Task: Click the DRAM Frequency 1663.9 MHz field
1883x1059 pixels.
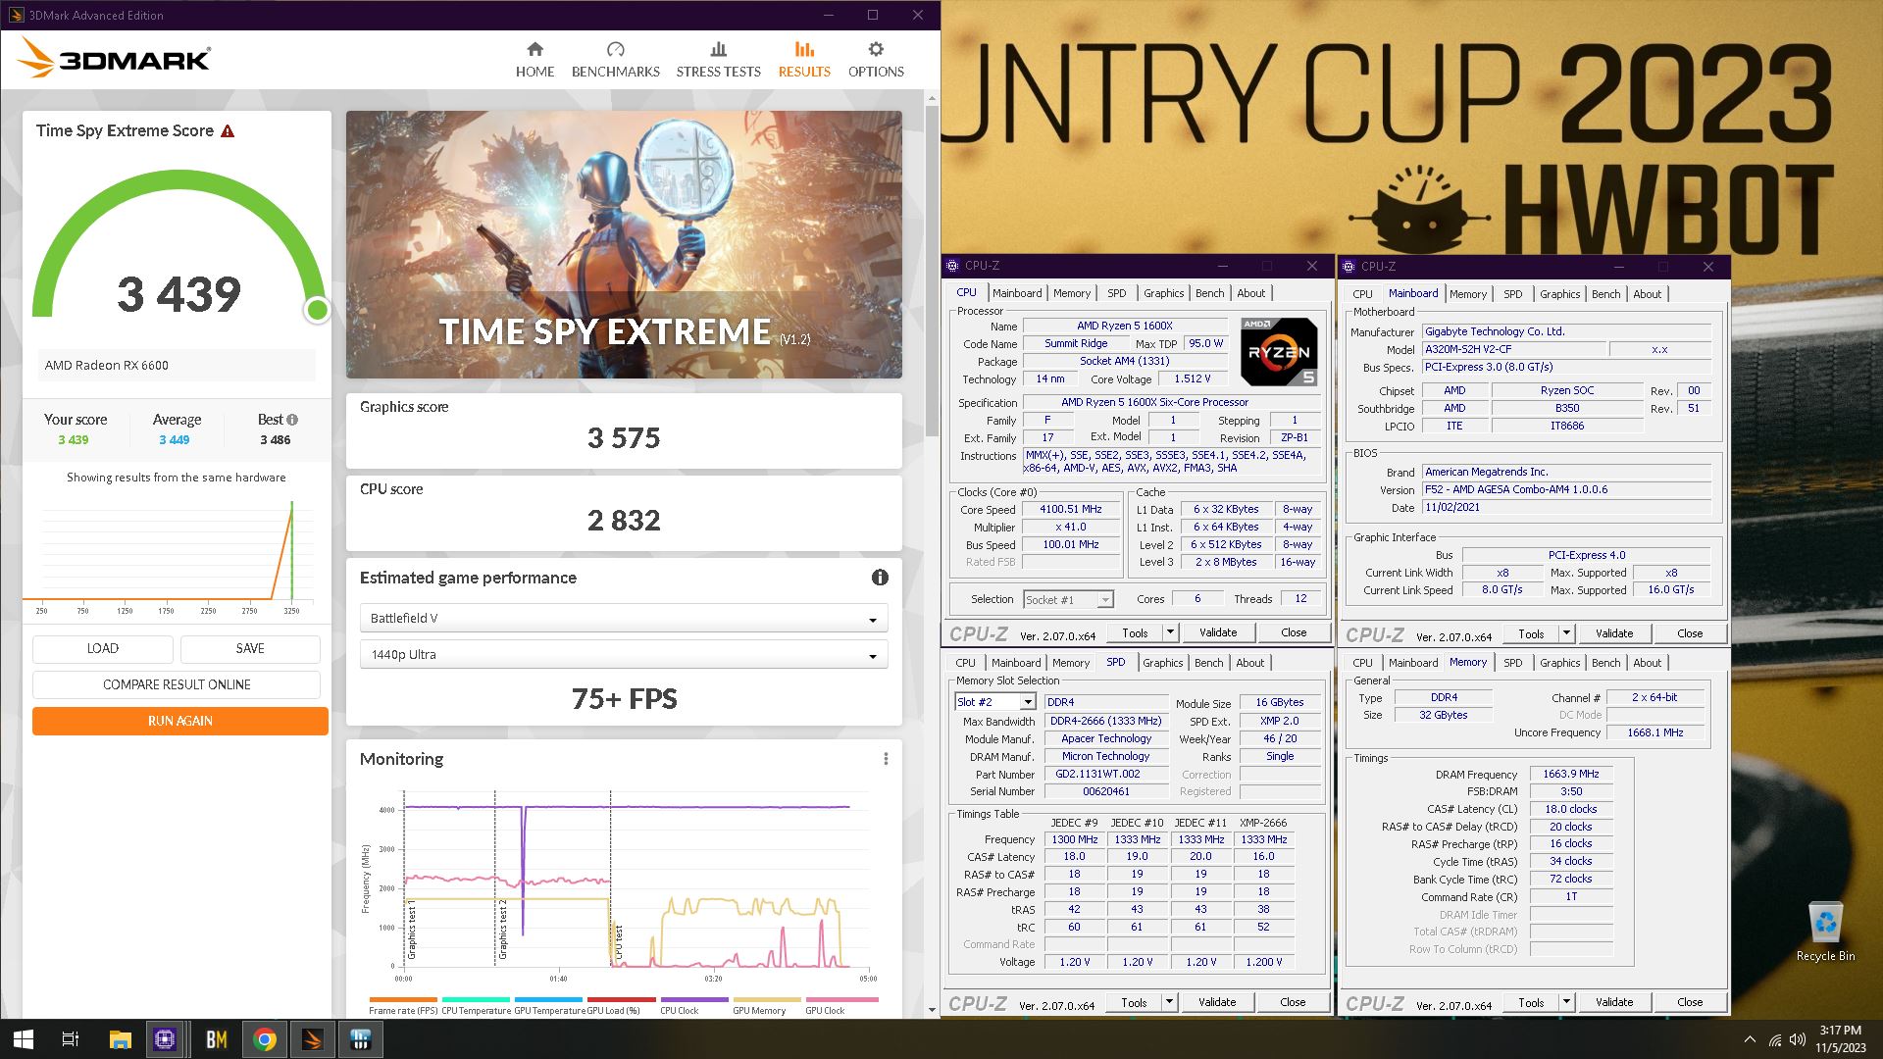Action: click(1571, 774)
